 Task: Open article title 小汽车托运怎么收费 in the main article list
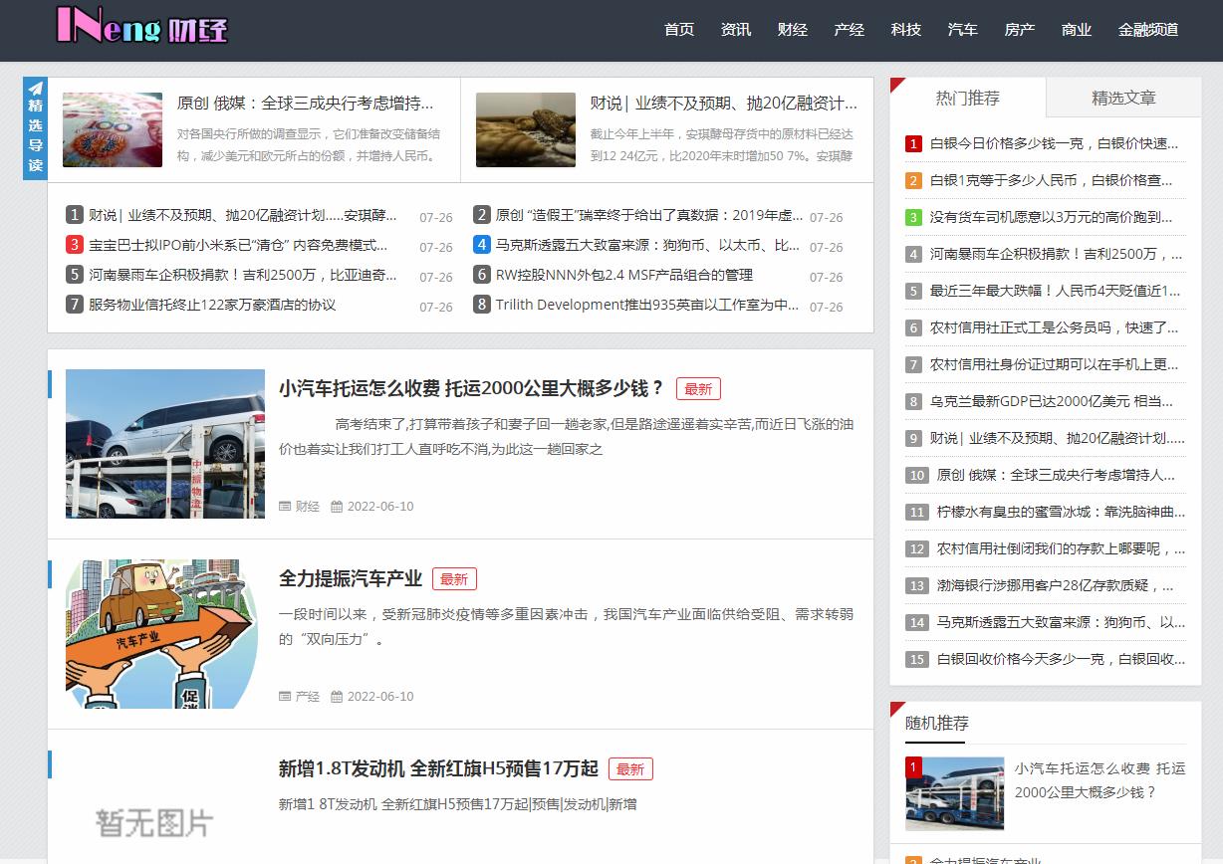click(x=471, y=388)
